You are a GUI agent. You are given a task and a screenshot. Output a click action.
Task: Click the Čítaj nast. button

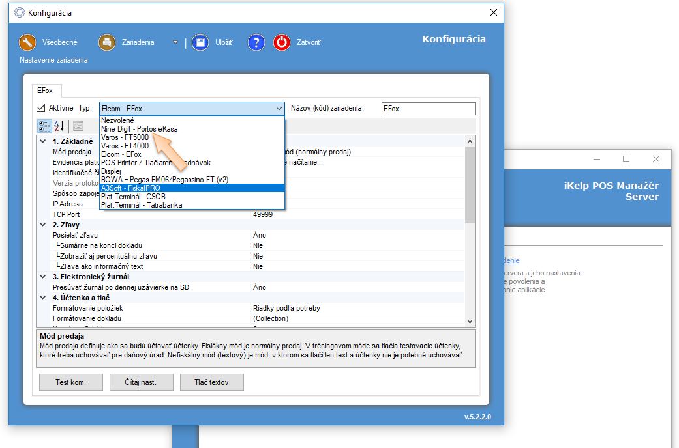[x=142, y=382]
